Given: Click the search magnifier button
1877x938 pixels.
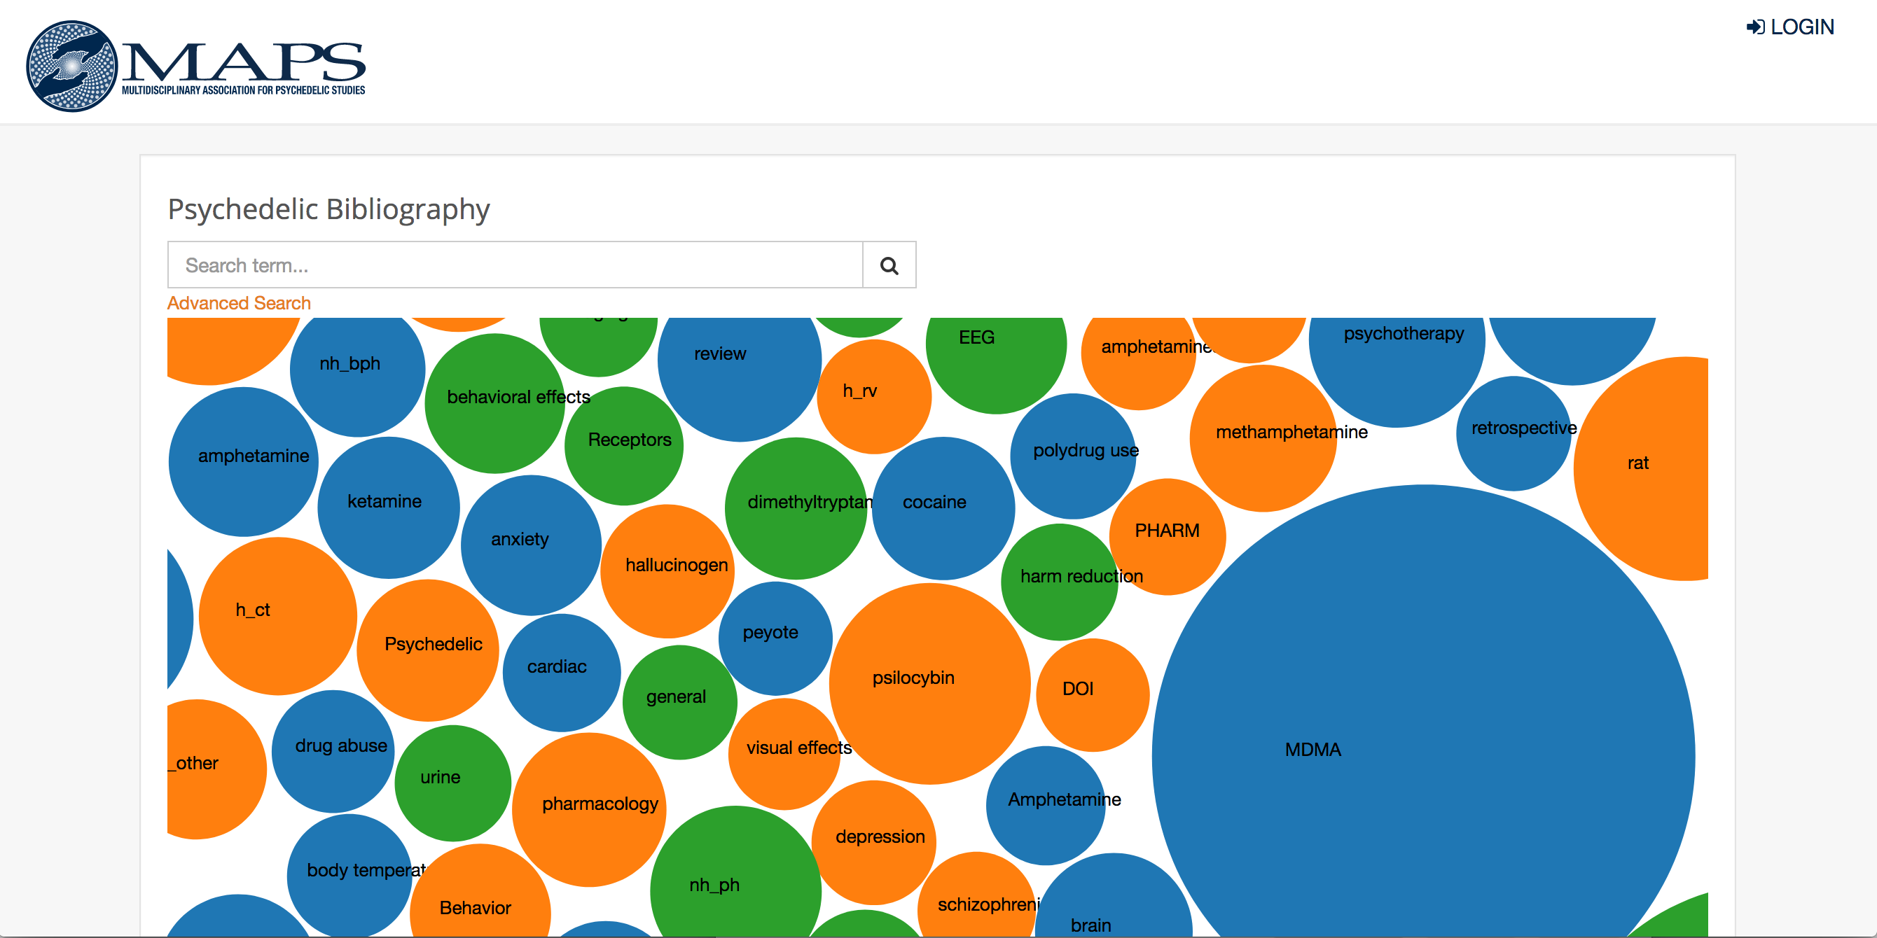Looking at the screenshot, I should (889, 265).
